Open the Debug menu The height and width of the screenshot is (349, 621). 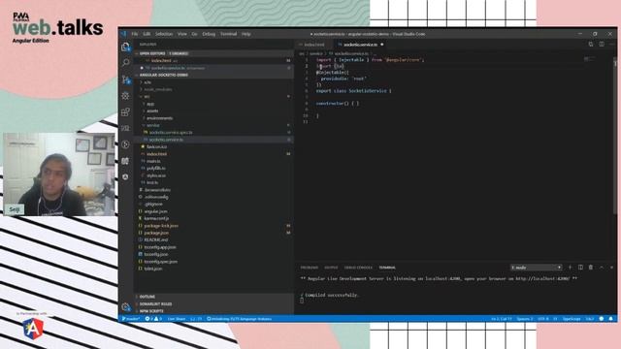[209, 34]
